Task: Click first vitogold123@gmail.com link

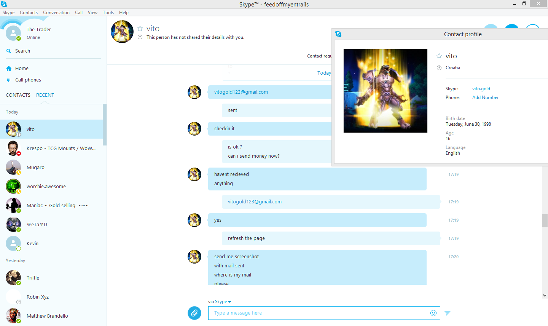Action: (x=241, y=92)
